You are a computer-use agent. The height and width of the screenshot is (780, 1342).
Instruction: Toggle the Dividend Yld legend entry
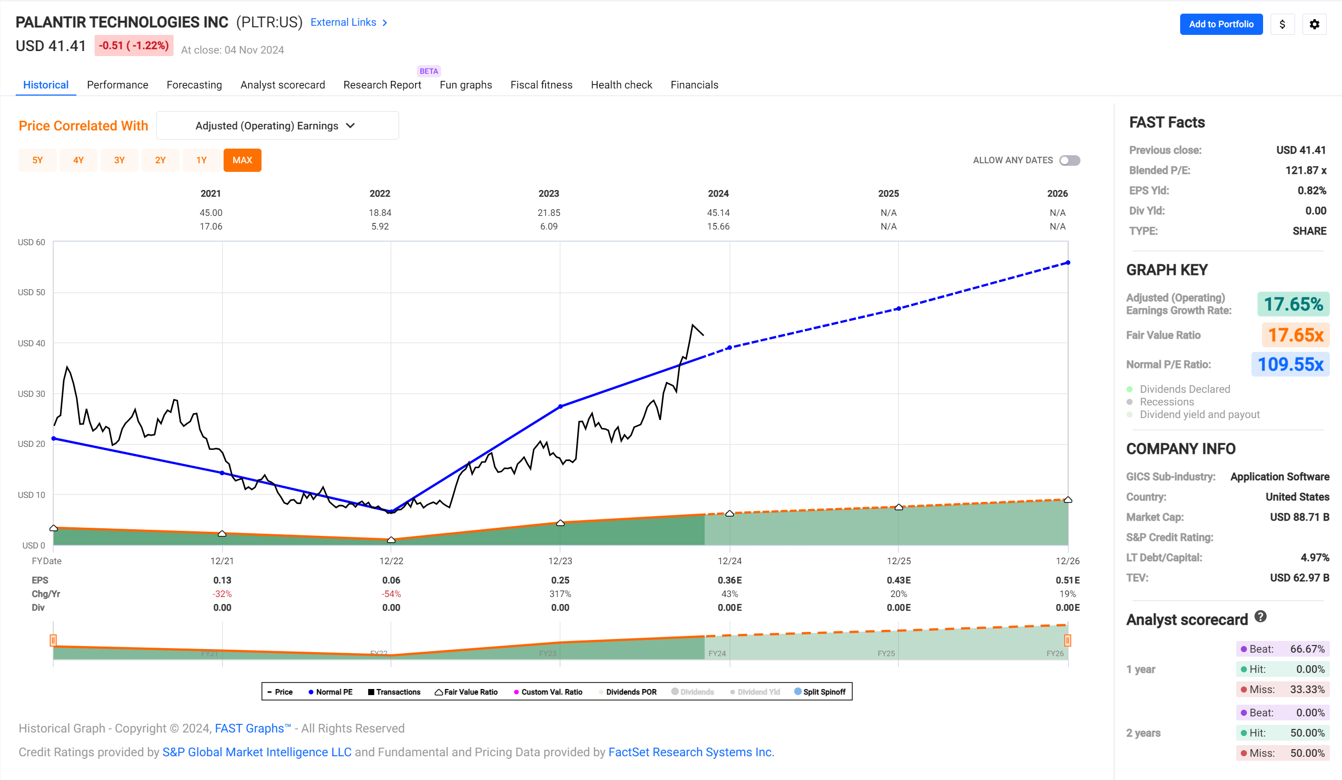pos(755,692)
